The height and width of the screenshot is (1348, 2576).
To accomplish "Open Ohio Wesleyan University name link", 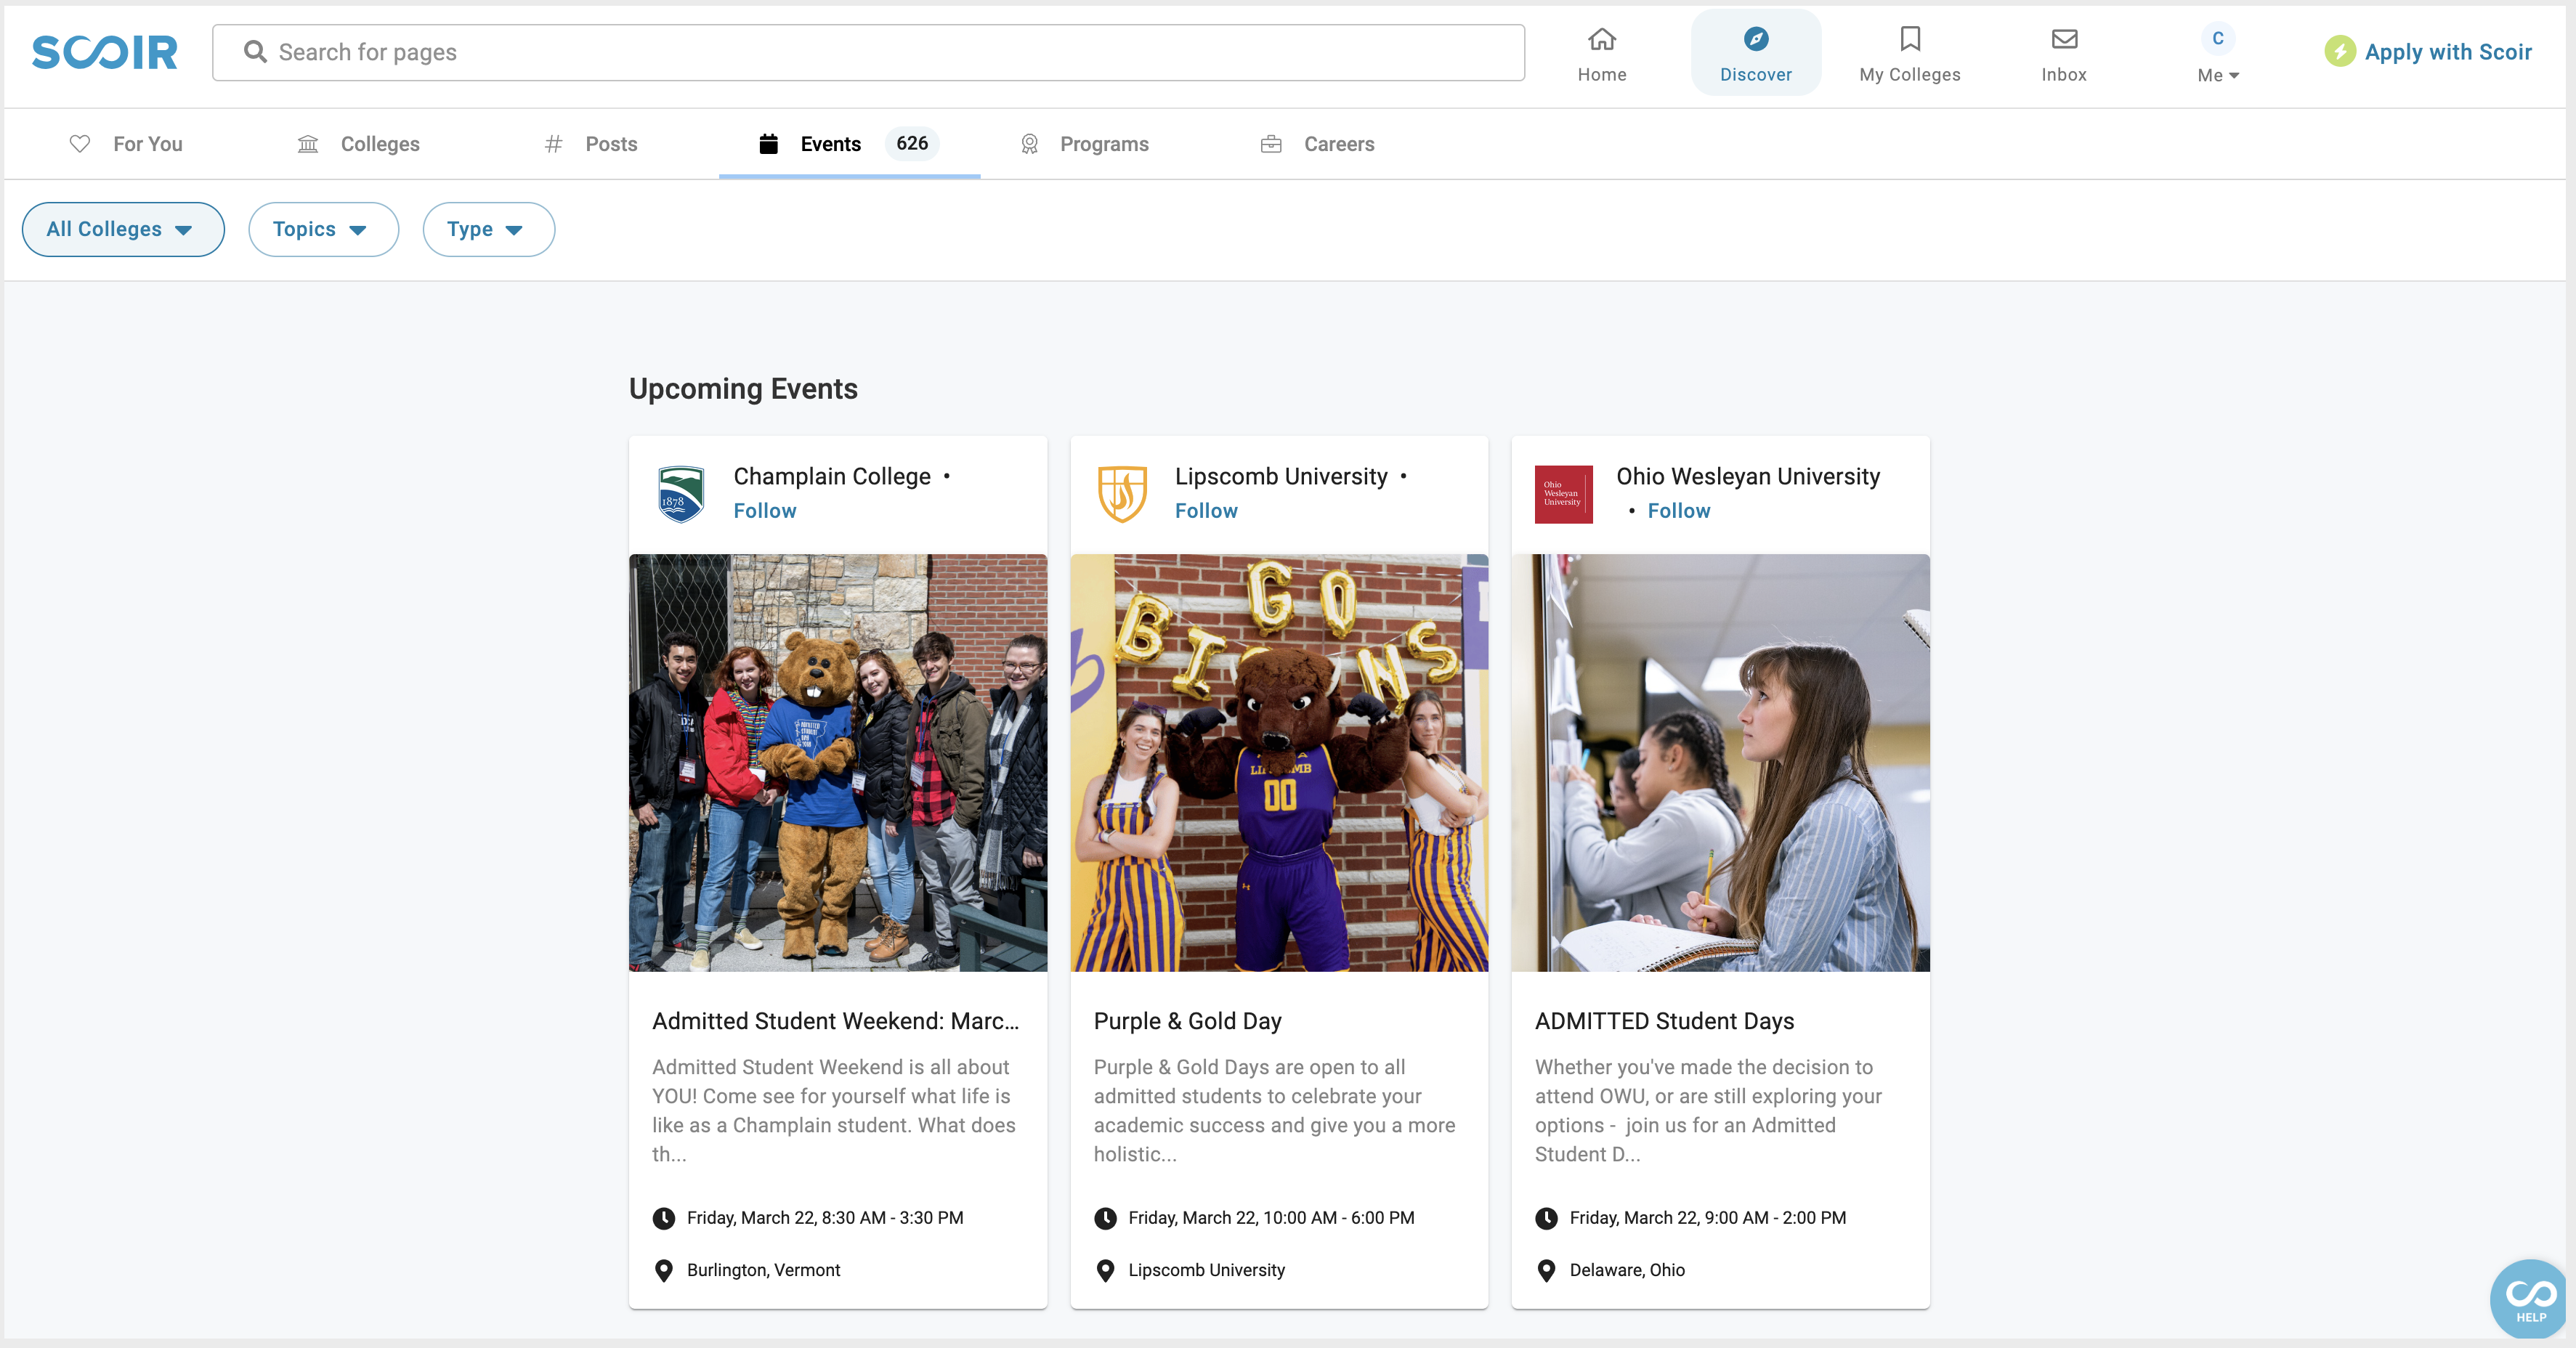I will [1748, 476].
